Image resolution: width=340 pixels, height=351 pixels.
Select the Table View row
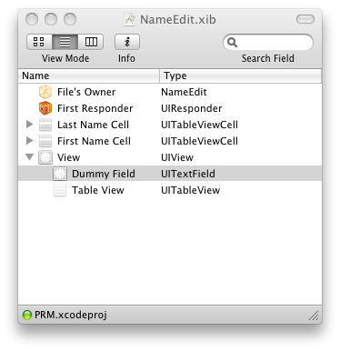pyautogui.click(x=170, y=190)
